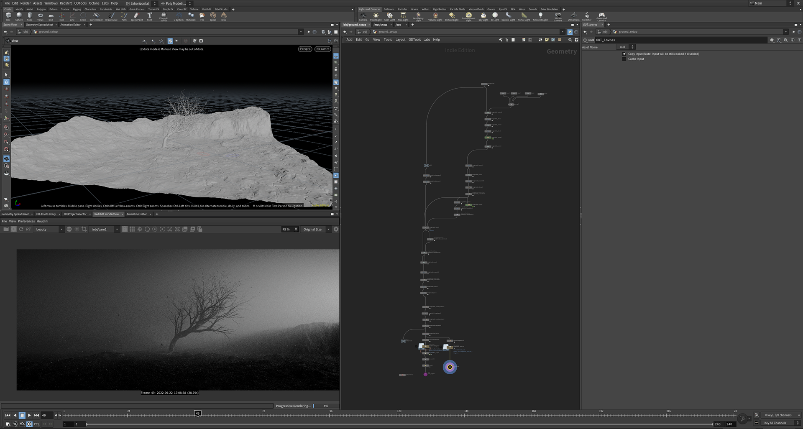
Task: Toggle the viewport lock camera button
Action: [336, 69]
